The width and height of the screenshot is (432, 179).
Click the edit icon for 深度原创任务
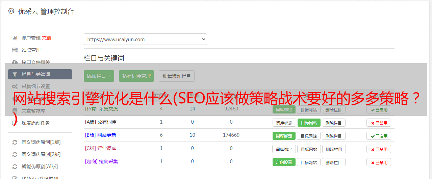tap(15, 123)
